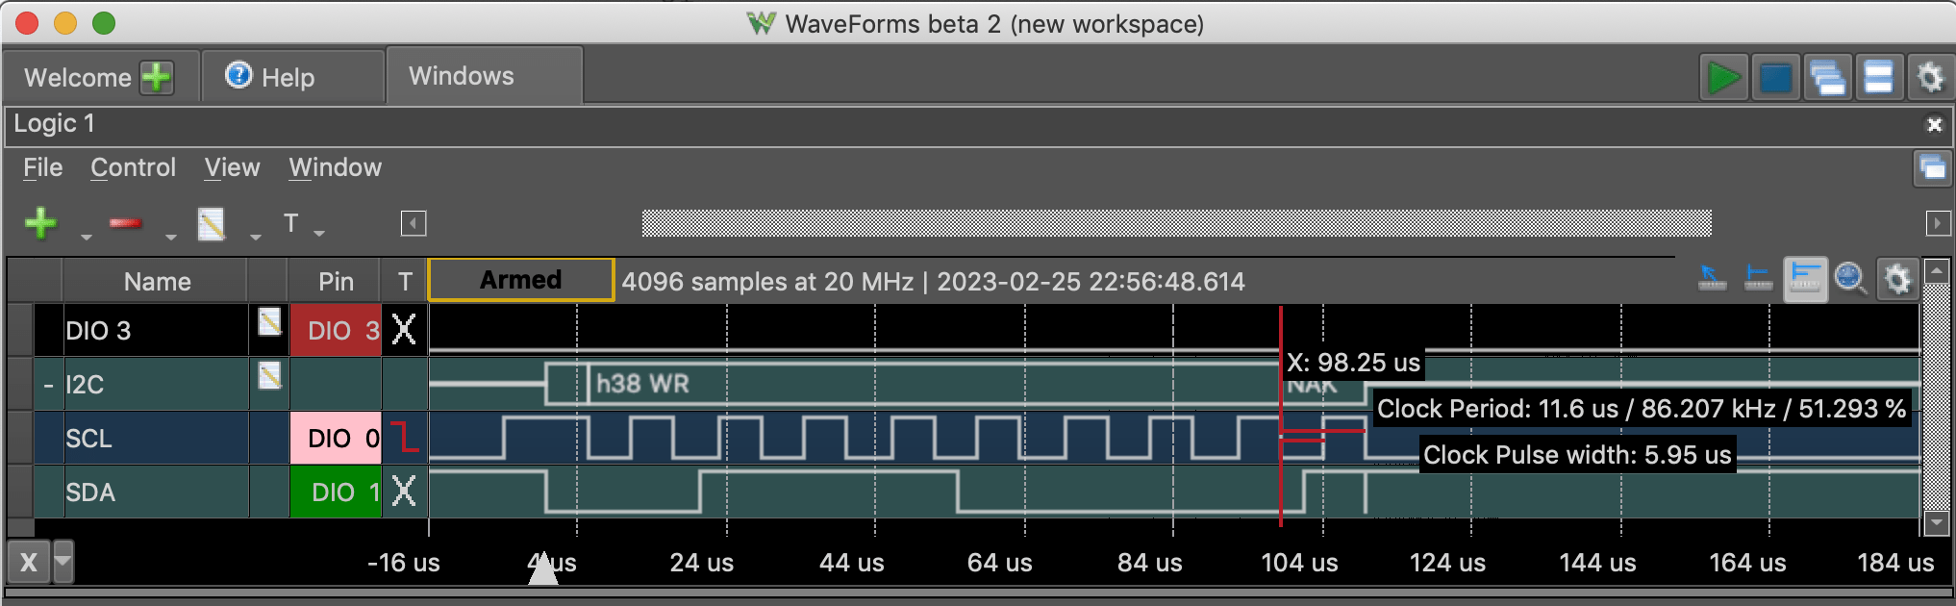Image resolution: width=1956 pixels, height=606 pixels.
Task: Click the notepad edit channel toolbar icon
Action: pos(212,224)
